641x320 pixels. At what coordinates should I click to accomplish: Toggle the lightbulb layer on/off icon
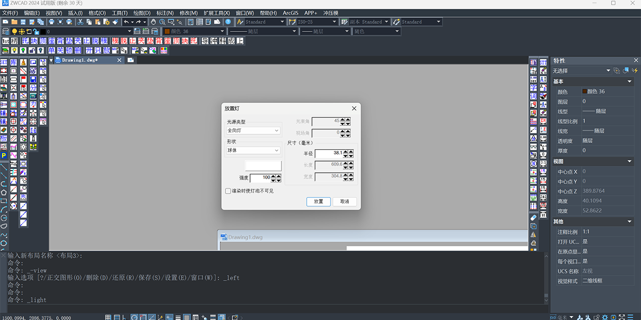click(x=14, y=31)
